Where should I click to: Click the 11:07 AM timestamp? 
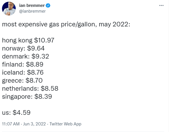point(11,124)
